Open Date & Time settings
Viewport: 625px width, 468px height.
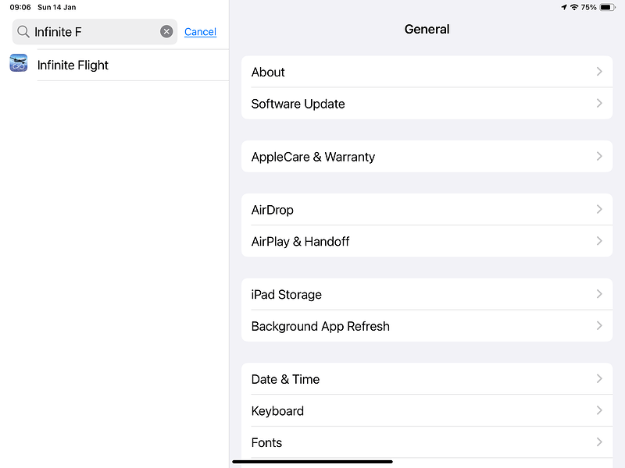pos(427,379)
